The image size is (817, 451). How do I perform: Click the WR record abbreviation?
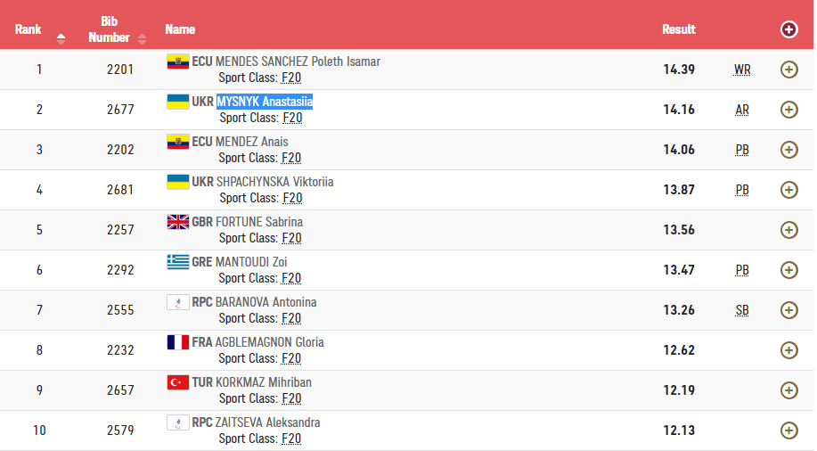742,70
